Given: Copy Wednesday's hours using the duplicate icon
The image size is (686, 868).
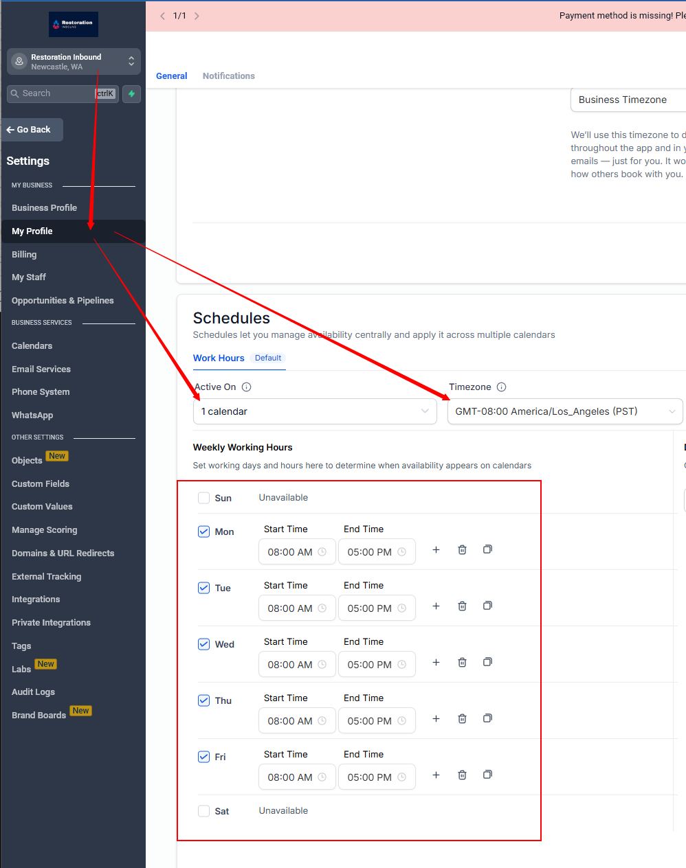Looking at the screenshot, I should click(x=487, y=662).
